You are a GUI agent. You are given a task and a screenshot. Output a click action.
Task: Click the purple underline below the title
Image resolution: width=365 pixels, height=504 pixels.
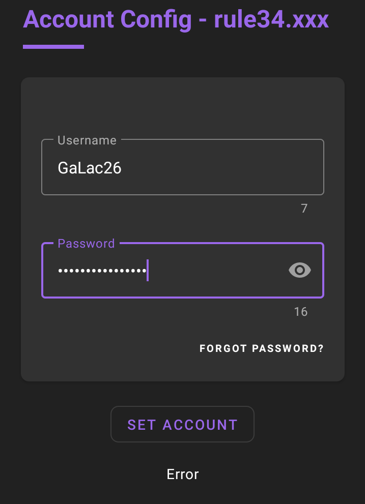(53, 46)
